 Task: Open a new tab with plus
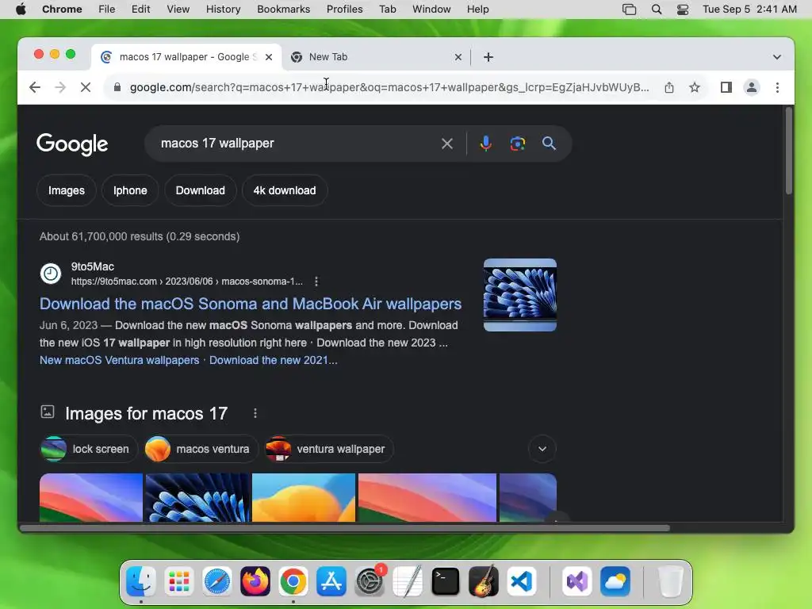488,57
